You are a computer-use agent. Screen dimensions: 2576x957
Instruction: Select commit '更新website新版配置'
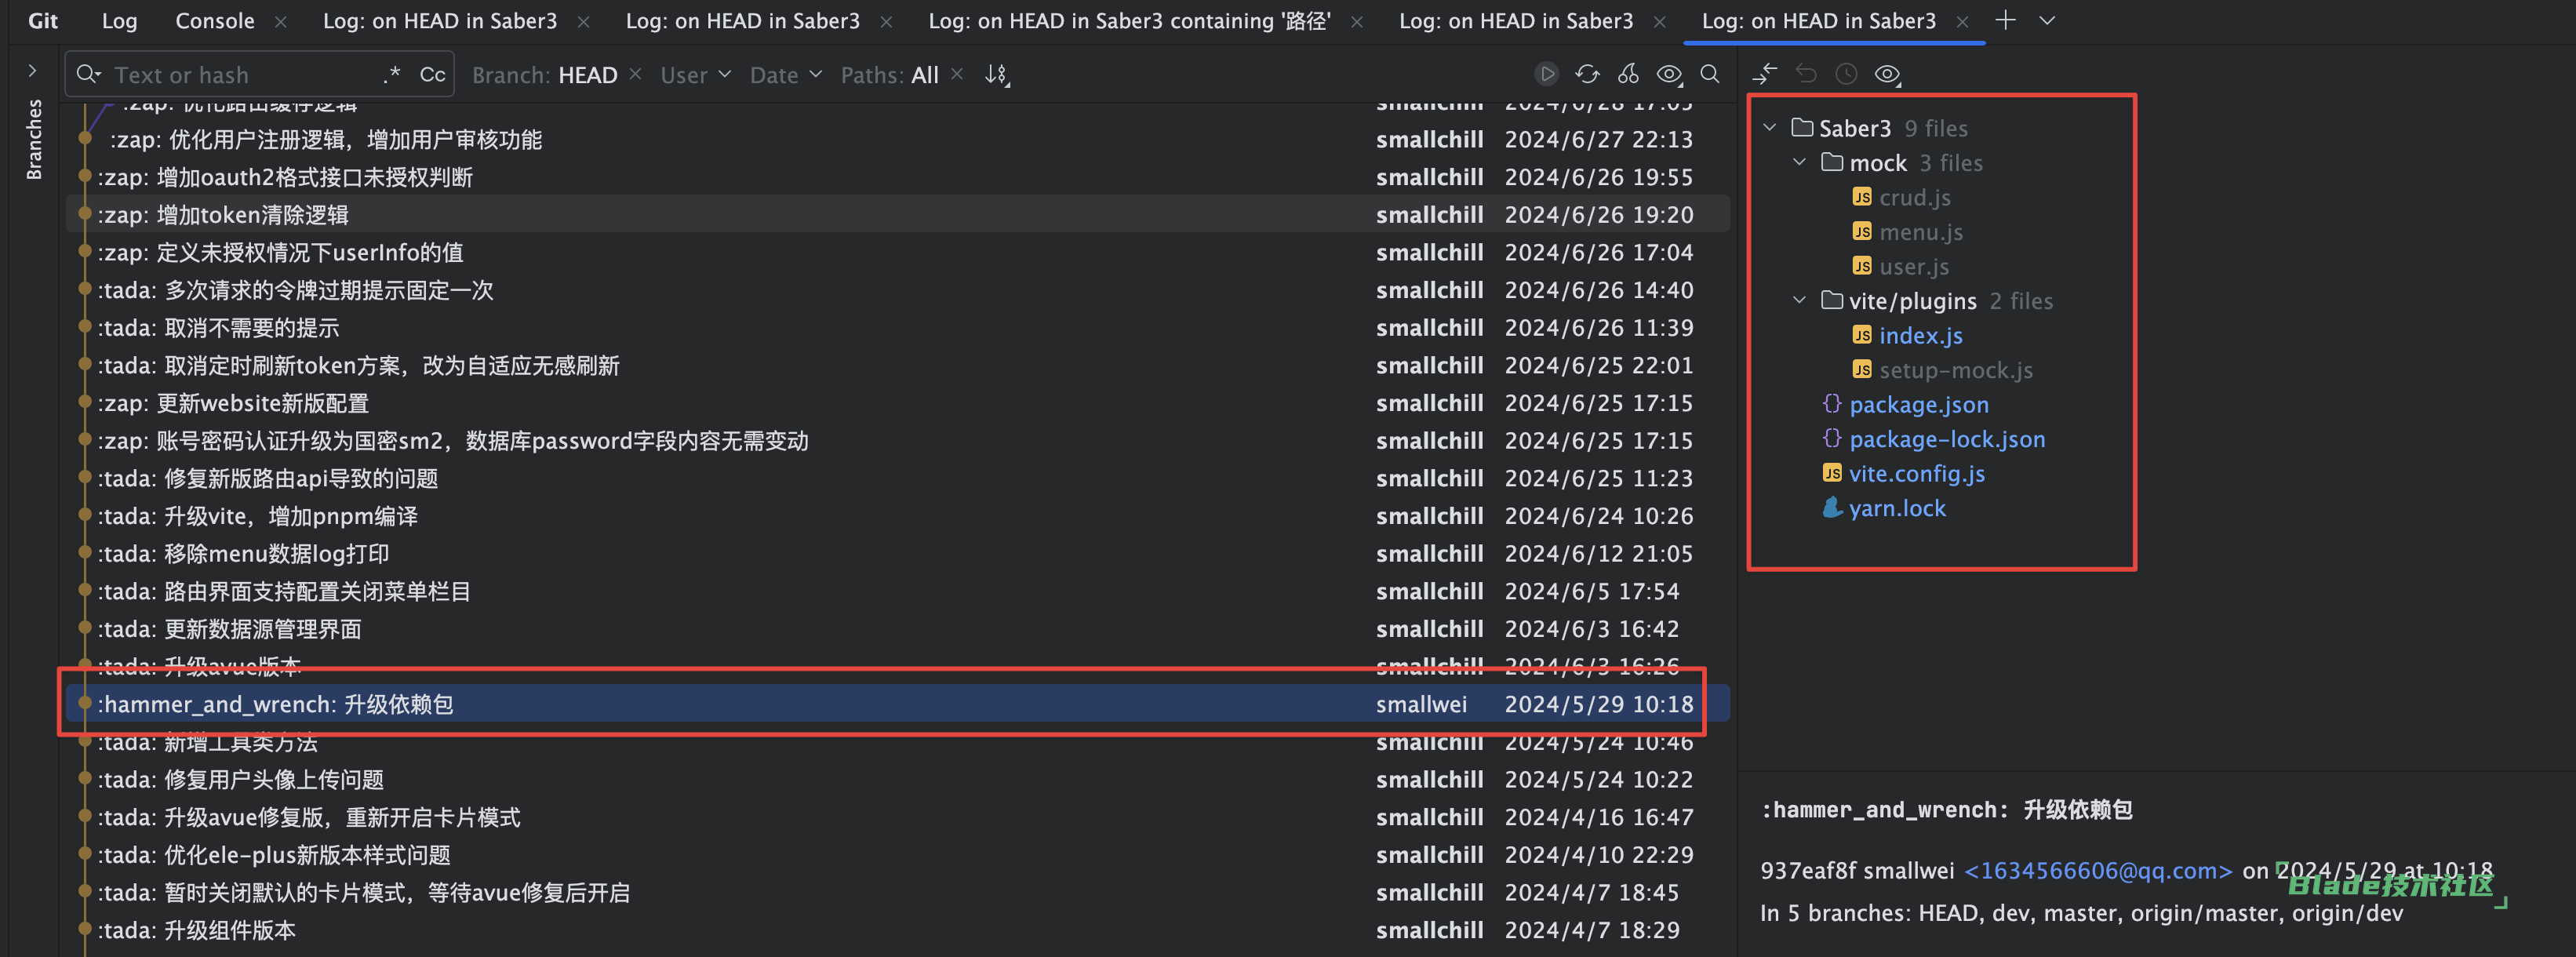click(898, 403)
